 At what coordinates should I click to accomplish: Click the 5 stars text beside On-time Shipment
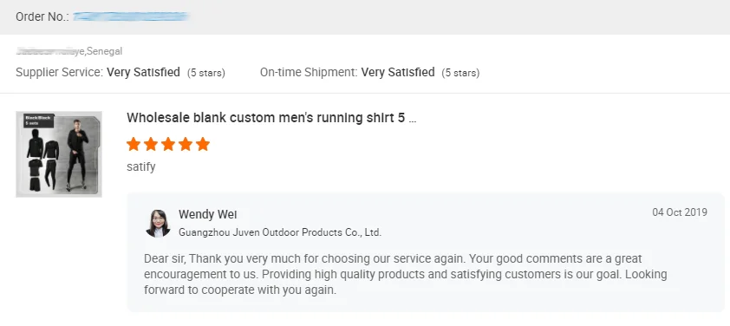461,73
